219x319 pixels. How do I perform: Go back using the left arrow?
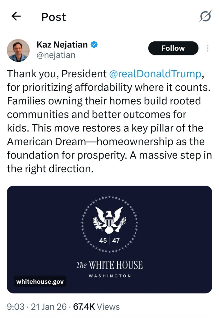[16, 16]
